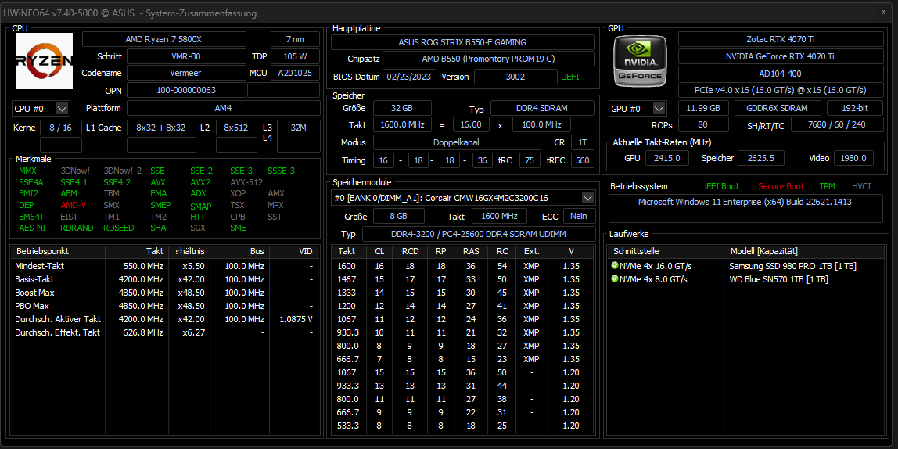Image resolution: width=898 pixels, height=449 pixels.
Task: Click the WD Blue SN570 1TB entry
Action: [778, 279]
